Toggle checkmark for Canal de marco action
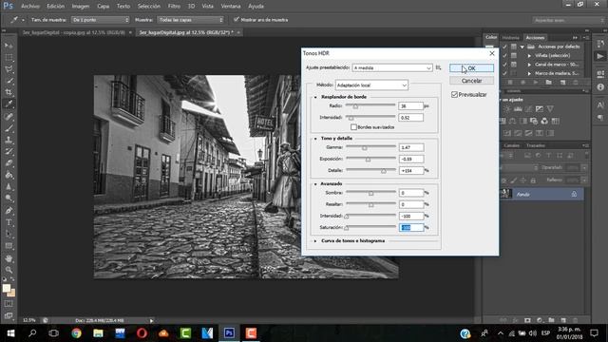608x342 pixels. click(504, 65)
